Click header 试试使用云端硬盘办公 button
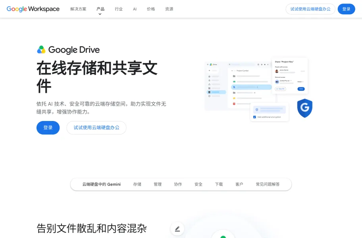The width and height of the screenshot is (362, 238). [310, 9]
